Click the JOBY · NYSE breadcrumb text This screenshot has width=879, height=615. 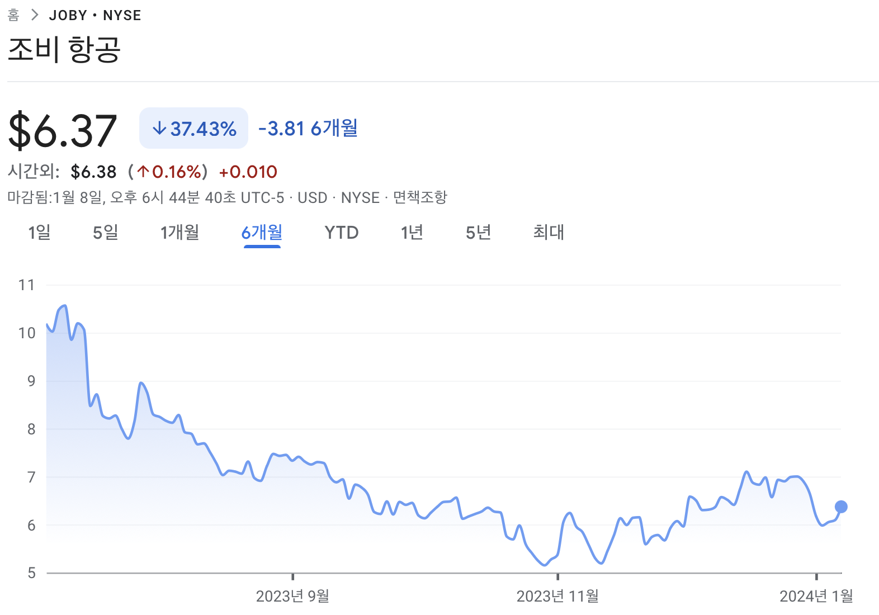(x=95, y=15)
